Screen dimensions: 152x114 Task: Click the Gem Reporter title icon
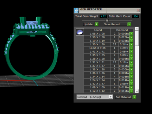(x=76, y=10)
